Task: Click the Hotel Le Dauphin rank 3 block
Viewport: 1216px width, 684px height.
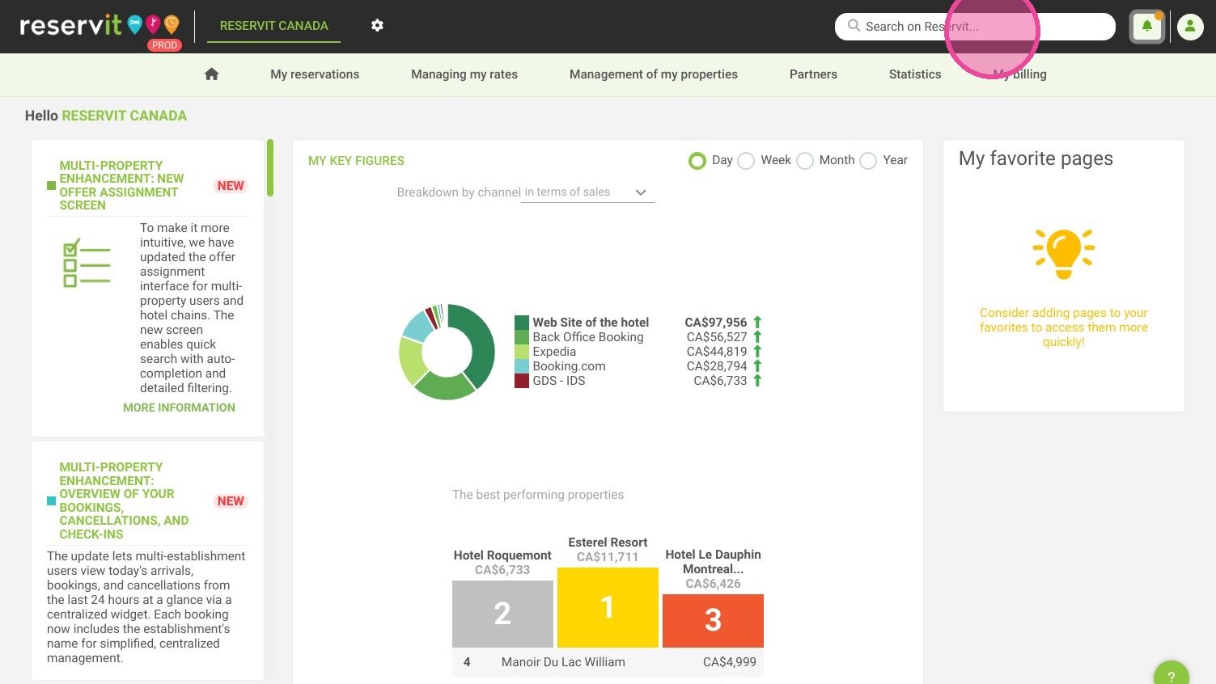Action: coord(713,620)
